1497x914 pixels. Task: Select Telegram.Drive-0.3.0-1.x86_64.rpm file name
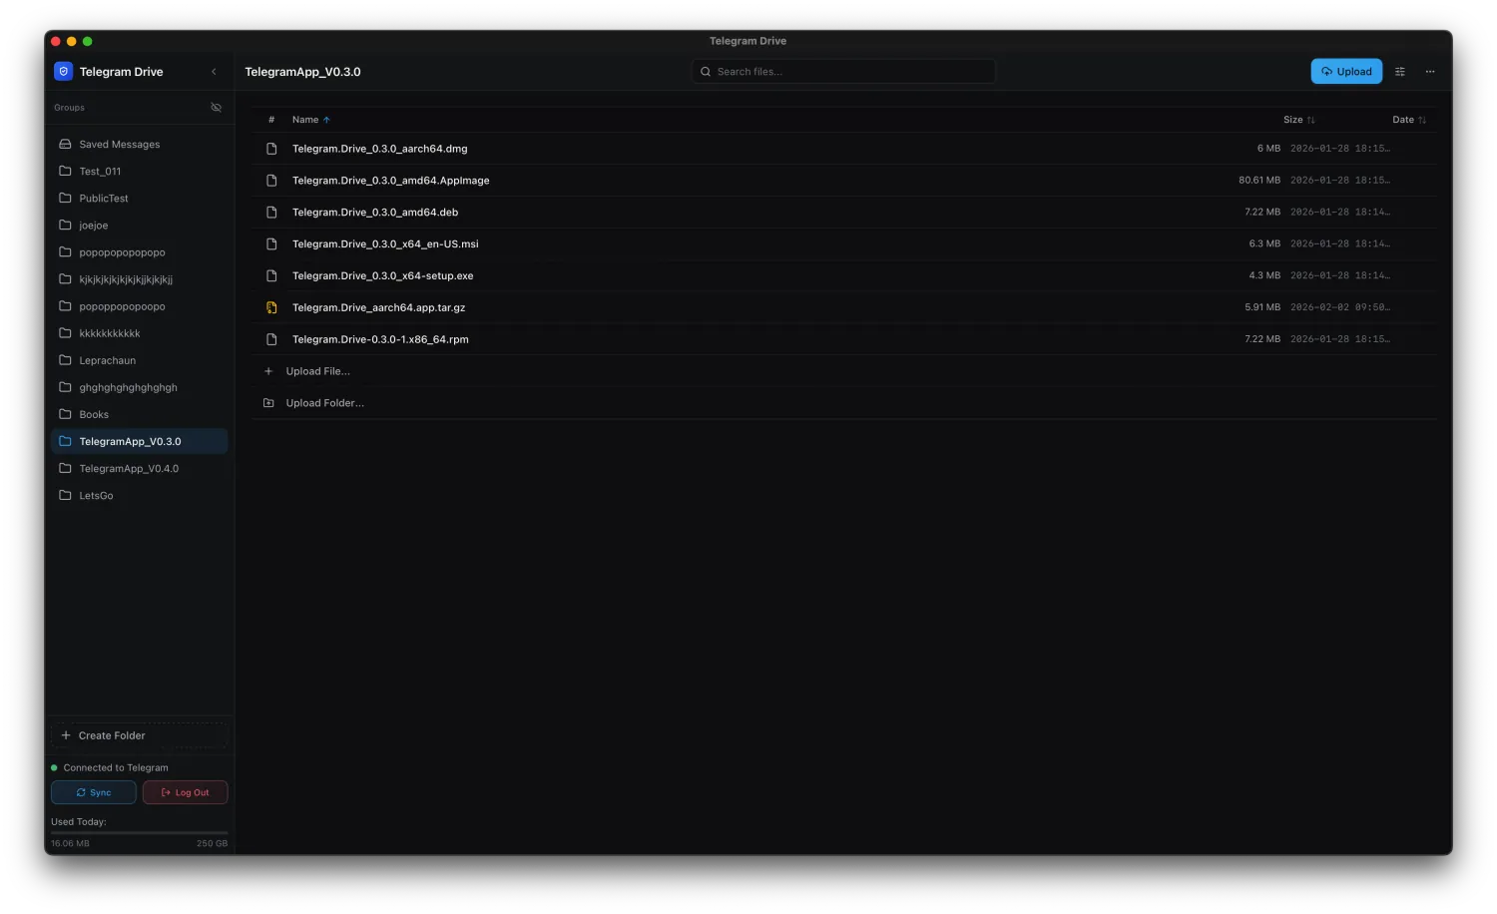pos(380,339)
